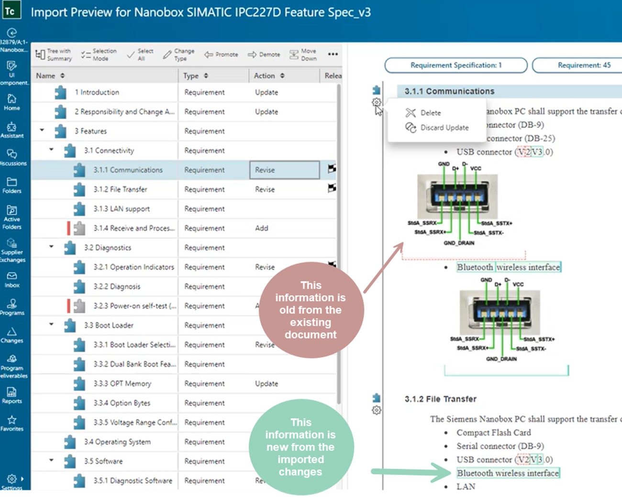Click the 3.1.2 File Transfer heading in preview
The width and height of the screenshot is (622, 499).
click(440, 399)
